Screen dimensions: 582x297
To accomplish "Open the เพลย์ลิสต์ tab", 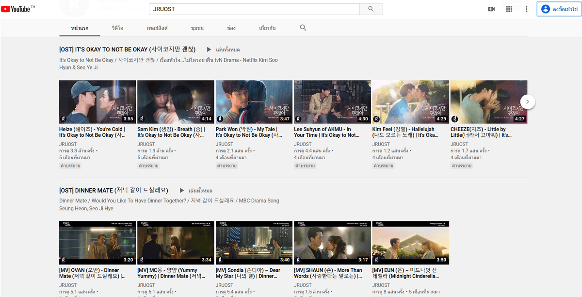I will pos(157,28).
